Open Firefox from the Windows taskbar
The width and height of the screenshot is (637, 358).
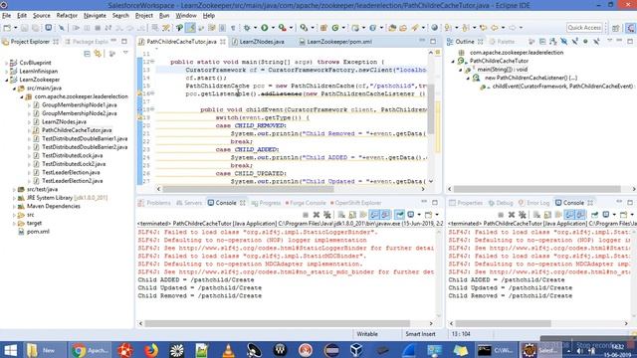150,350
